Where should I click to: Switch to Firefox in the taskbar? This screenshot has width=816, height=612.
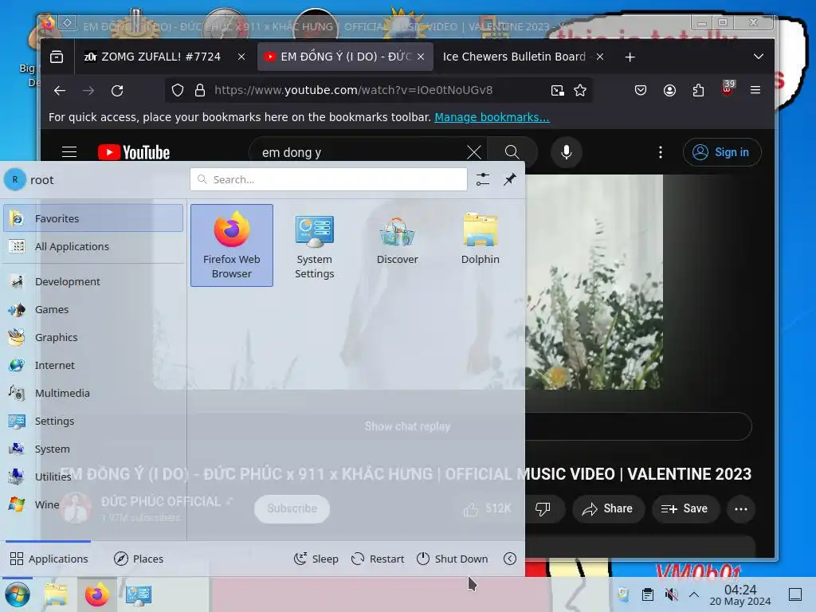(97, 594)
